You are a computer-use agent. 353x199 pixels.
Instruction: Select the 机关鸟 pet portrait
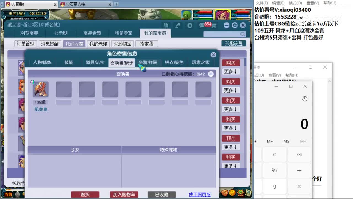point(40,89)
